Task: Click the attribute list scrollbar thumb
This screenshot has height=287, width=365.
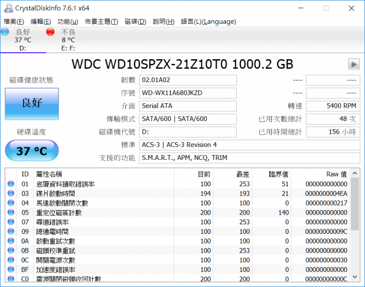Action: 355,204
